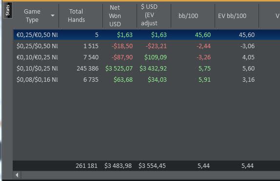Expand the Game Type column sort arrow
The width and height of the screenshot is (280, 181).
[53, 16]
